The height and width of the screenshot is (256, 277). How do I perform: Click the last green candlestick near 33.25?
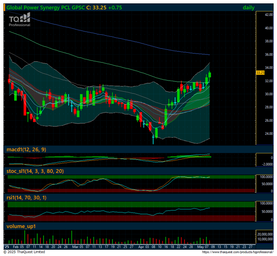[x=210, y=75]
